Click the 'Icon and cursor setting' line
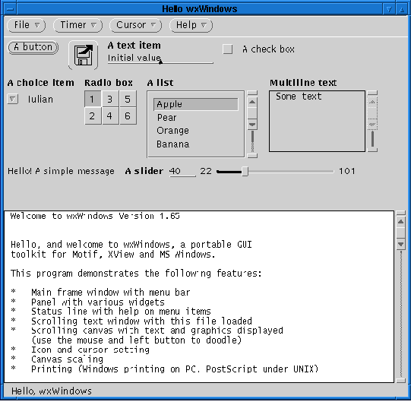This screenshot has height=402, width=411. 90,350
